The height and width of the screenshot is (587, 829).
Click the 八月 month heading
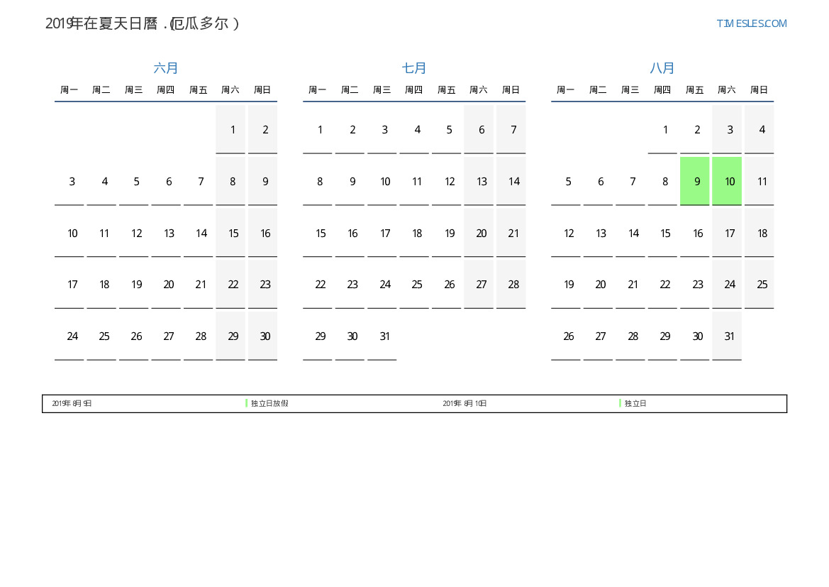tap(662, 68)
